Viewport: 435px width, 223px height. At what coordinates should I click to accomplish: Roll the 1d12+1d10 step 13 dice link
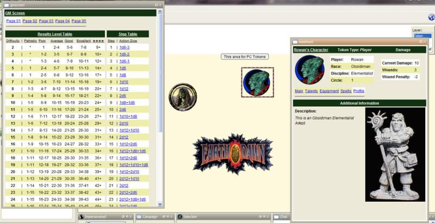[129, 131]
